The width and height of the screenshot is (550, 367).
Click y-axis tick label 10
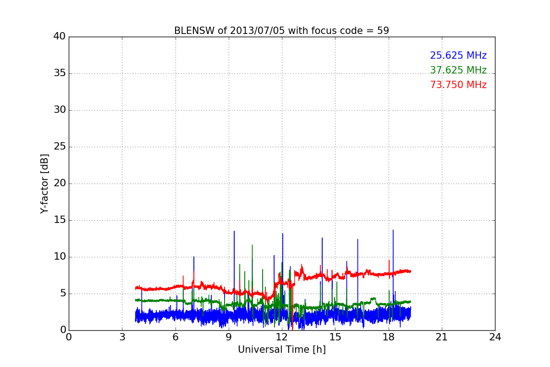coord(60,257)
